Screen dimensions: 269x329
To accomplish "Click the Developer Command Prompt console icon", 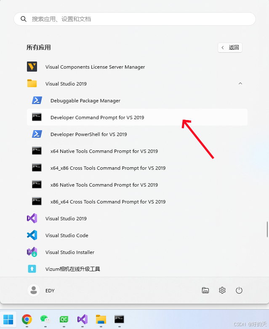I will [37, 117].
